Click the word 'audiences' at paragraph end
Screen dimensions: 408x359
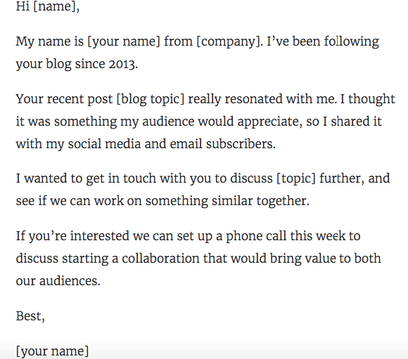68,281
